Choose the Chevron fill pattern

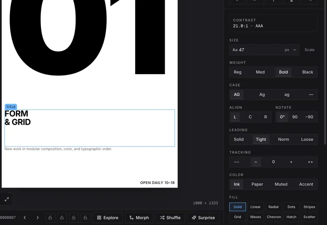(273, 217)
